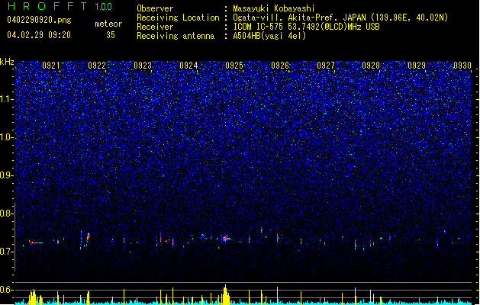Click the tallest yellow power peak near 0925
Screen dimensions: 480x305
[x=226, y=294]
